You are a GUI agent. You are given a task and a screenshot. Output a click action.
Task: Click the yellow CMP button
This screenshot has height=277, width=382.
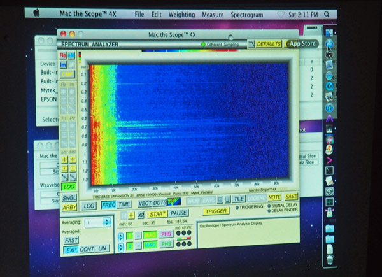67,75
